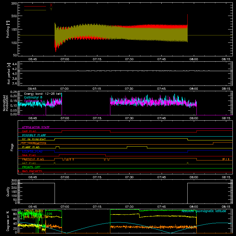
Task: Click the Flags axis title
Action: (12, 147)
